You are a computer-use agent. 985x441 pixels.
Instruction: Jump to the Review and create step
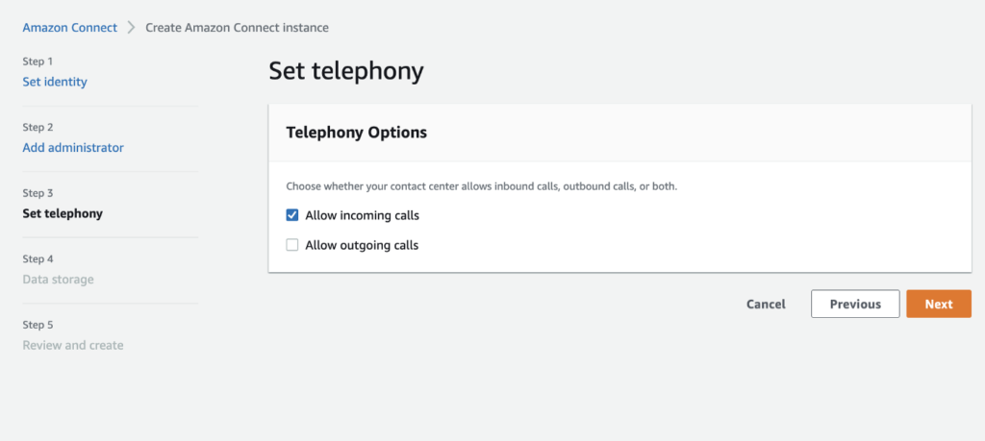point(73,345)
